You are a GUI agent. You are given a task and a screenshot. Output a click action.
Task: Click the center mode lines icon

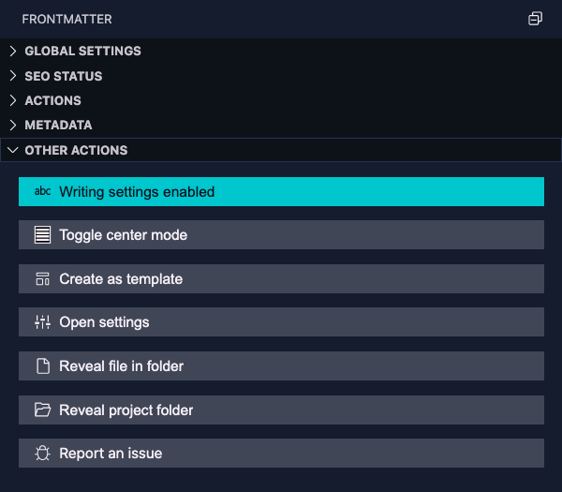(42, 235)
